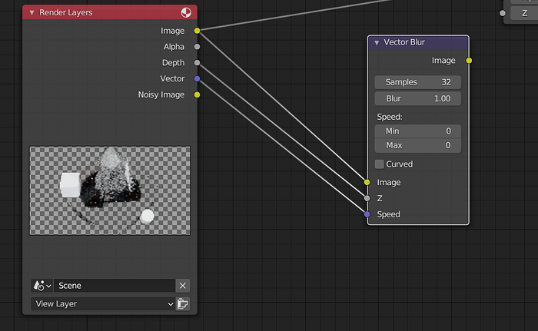538x331 pixels.
Task: Click the Vector Blur Image output socket
Action: tap(469, 61)
